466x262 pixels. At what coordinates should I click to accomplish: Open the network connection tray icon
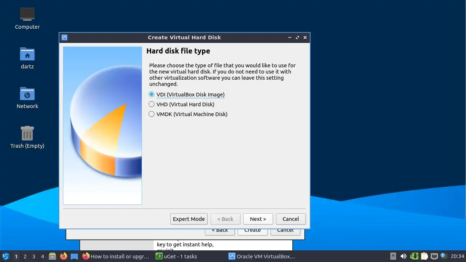[x=434, y=256]
